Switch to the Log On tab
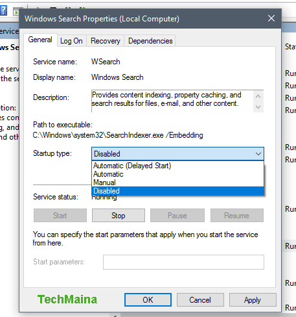Viewport: 296px width, 317px height. [x=71, y=41]
